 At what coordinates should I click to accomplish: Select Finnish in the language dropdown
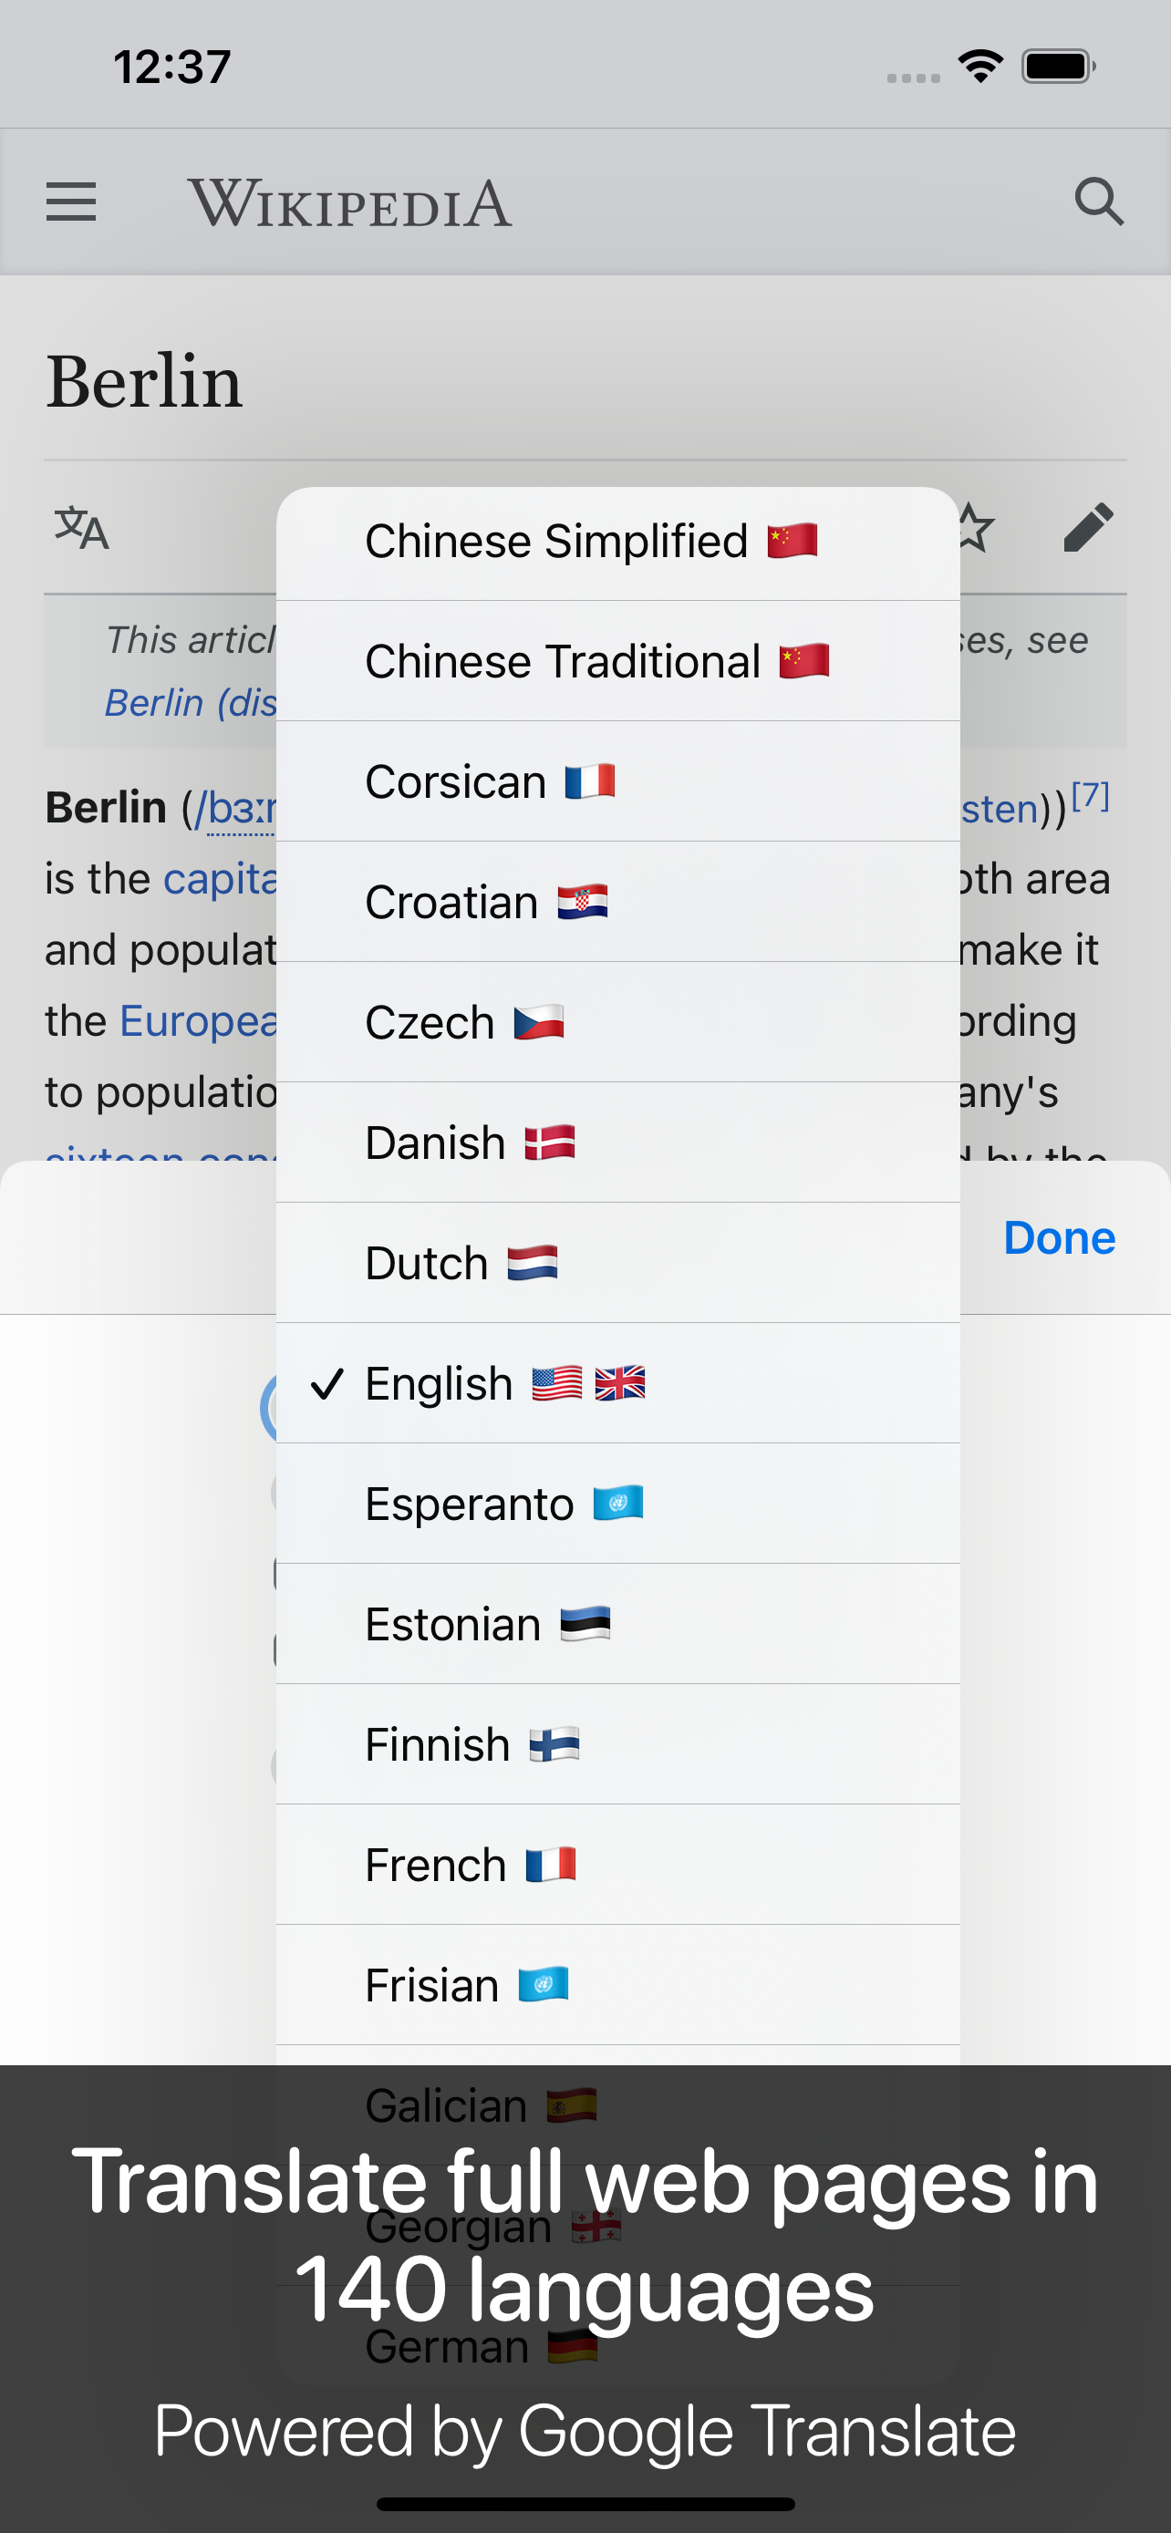pyautogui.click(x=617, y=1743)
